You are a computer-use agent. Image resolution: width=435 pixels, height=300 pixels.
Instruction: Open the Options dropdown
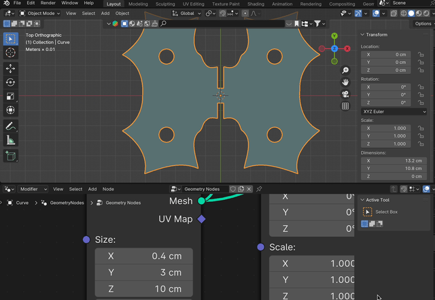[423, 24]
